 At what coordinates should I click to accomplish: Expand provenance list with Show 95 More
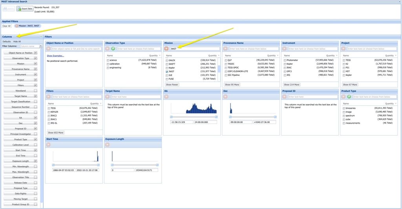232,85
